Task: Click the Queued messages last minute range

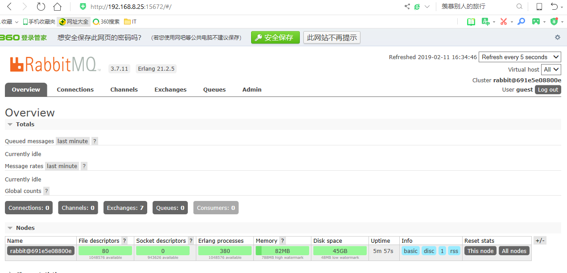Action: click(73, 141)
